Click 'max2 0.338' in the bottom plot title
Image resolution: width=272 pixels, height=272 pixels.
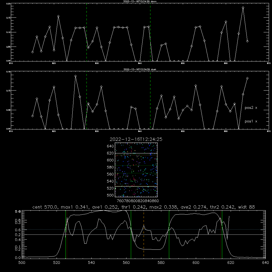tap(163, 207)
